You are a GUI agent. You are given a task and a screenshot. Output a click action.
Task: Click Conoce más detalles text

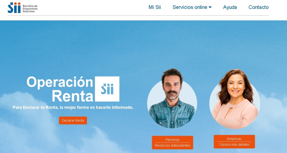click(x=234, y=145)
